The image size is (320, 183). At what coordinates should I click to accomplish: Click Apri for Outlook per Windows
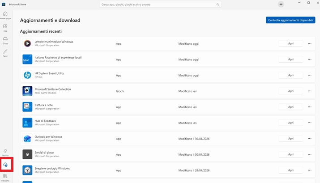click(x=291, y=139)
